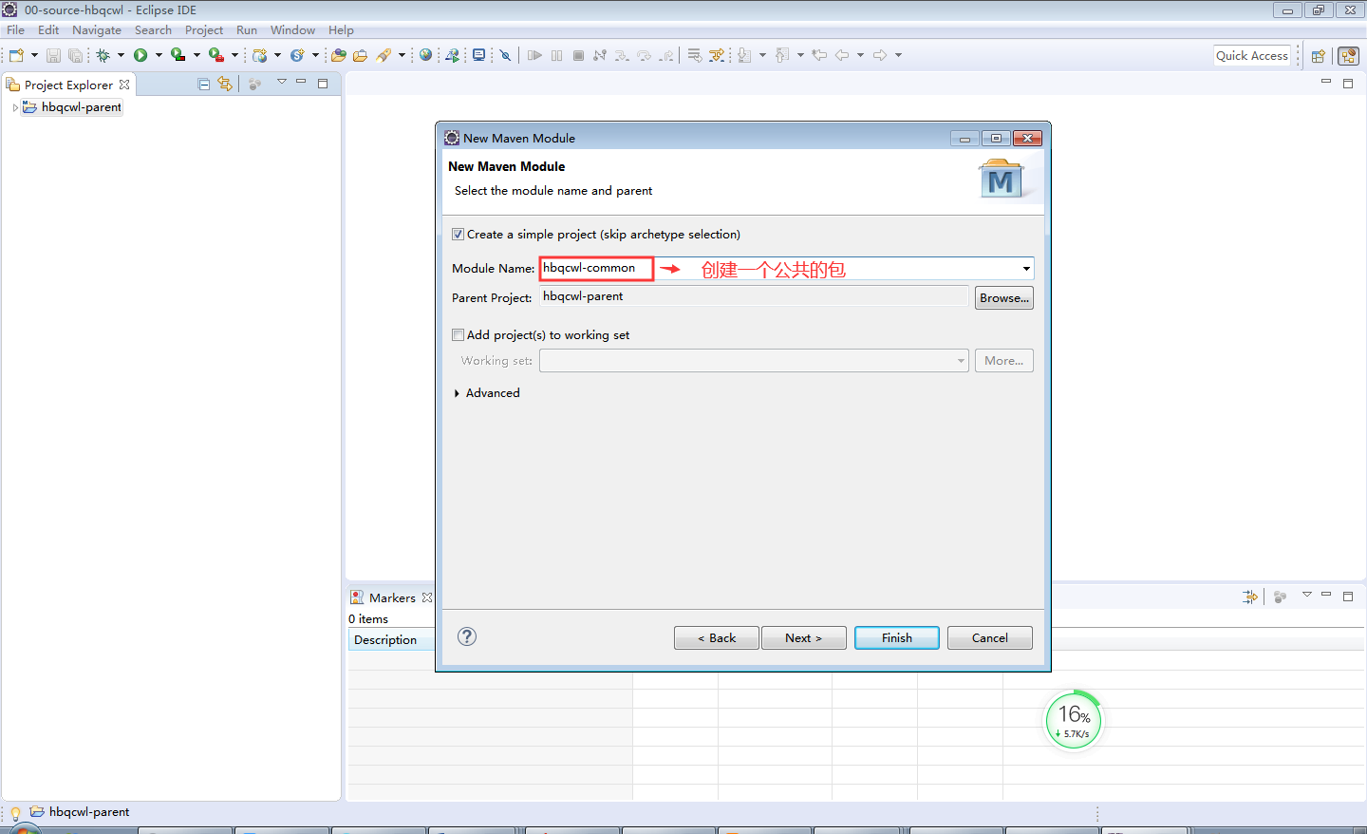Image resolution: width=1367 pixels, height=834 pixels.
Task: Click the green Run icon
Action: coord(140,55)
